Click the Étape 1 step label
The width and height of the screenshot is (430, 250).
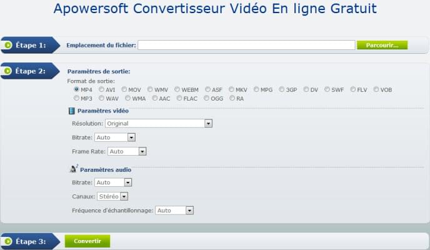(x=31, y=45)
